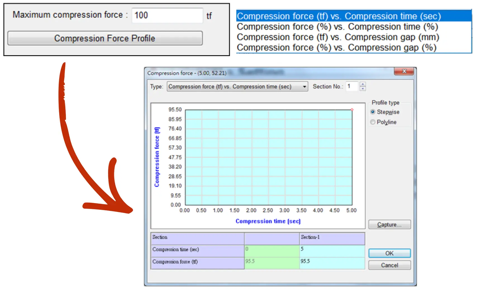The height and width of the screenshot is (292, 478).
Task: Click the Maximum compression force input field
Action: (167, 15)
